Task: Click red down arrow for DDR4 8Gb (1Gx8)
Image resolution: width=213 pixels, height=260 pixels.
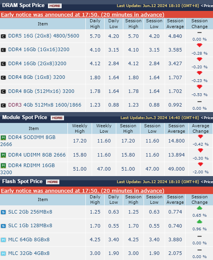Action: tap(199, 73)
